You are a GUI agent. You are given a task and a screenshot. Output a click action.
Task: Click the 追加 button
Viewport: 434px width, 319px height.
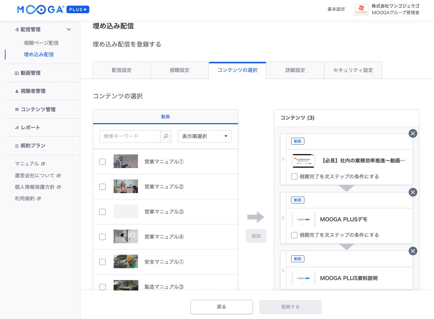click(256, 236)
